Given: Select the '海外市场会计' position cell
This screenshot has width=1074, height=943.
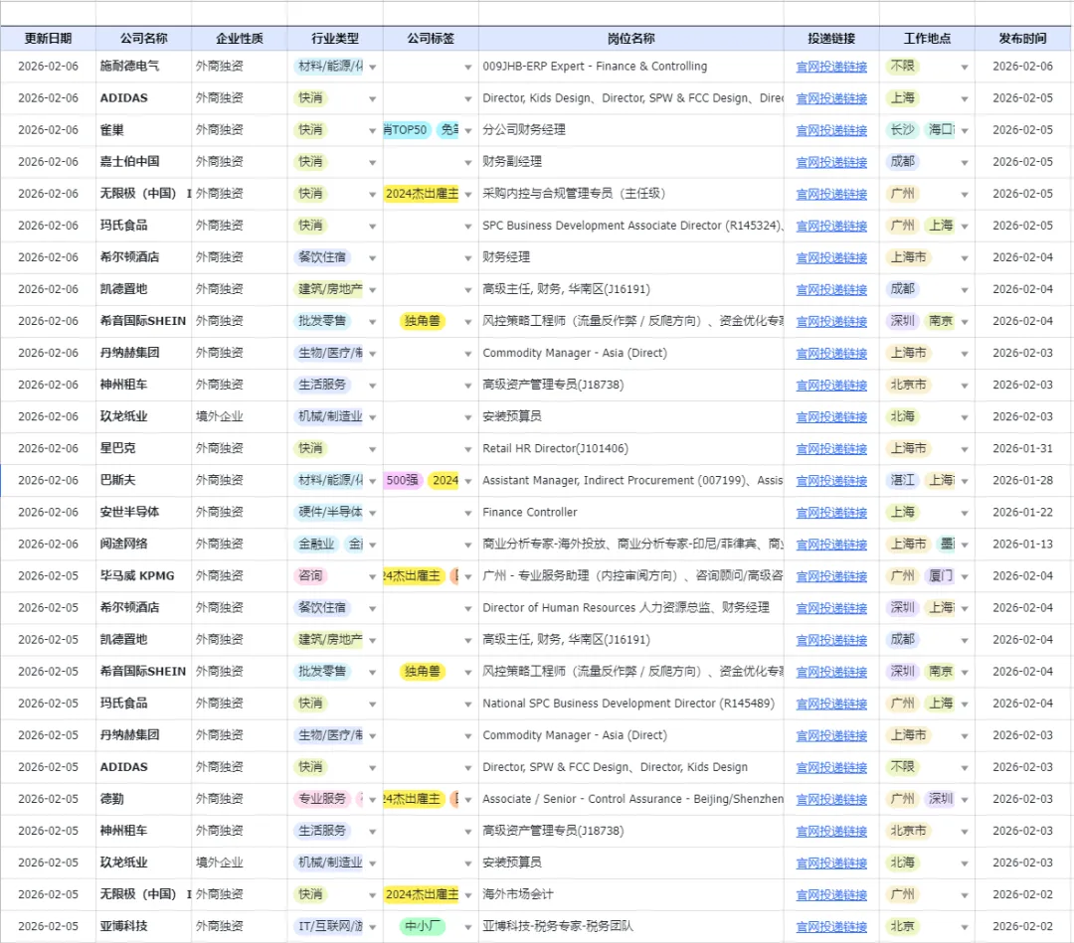Looking at the screenshot, I should [630, 894].
